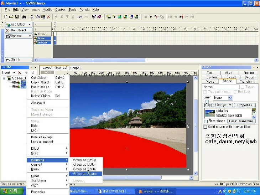Image resolution: width=260 pixels, height=195 pixels.
Task: Check Solid shape with overlap filled
Action: (205, 127)
